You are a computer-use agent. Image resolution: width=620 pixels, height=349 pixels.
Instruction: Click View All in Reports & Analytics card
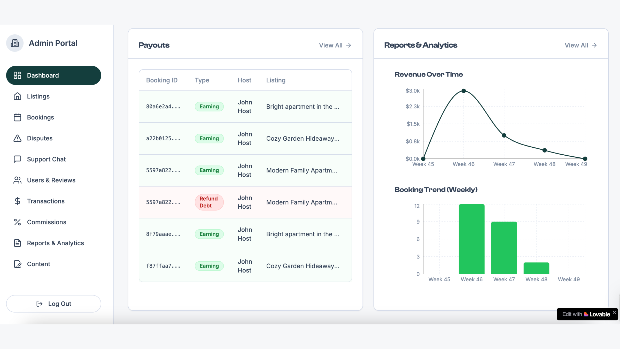(580, 45)
